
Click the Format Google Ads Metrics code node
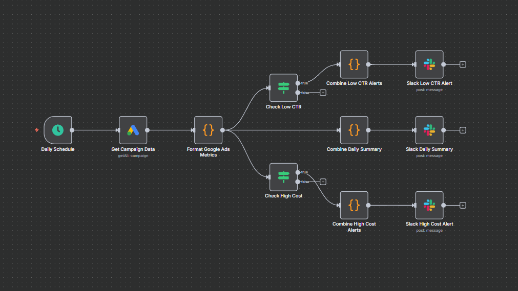coord(208,130)
